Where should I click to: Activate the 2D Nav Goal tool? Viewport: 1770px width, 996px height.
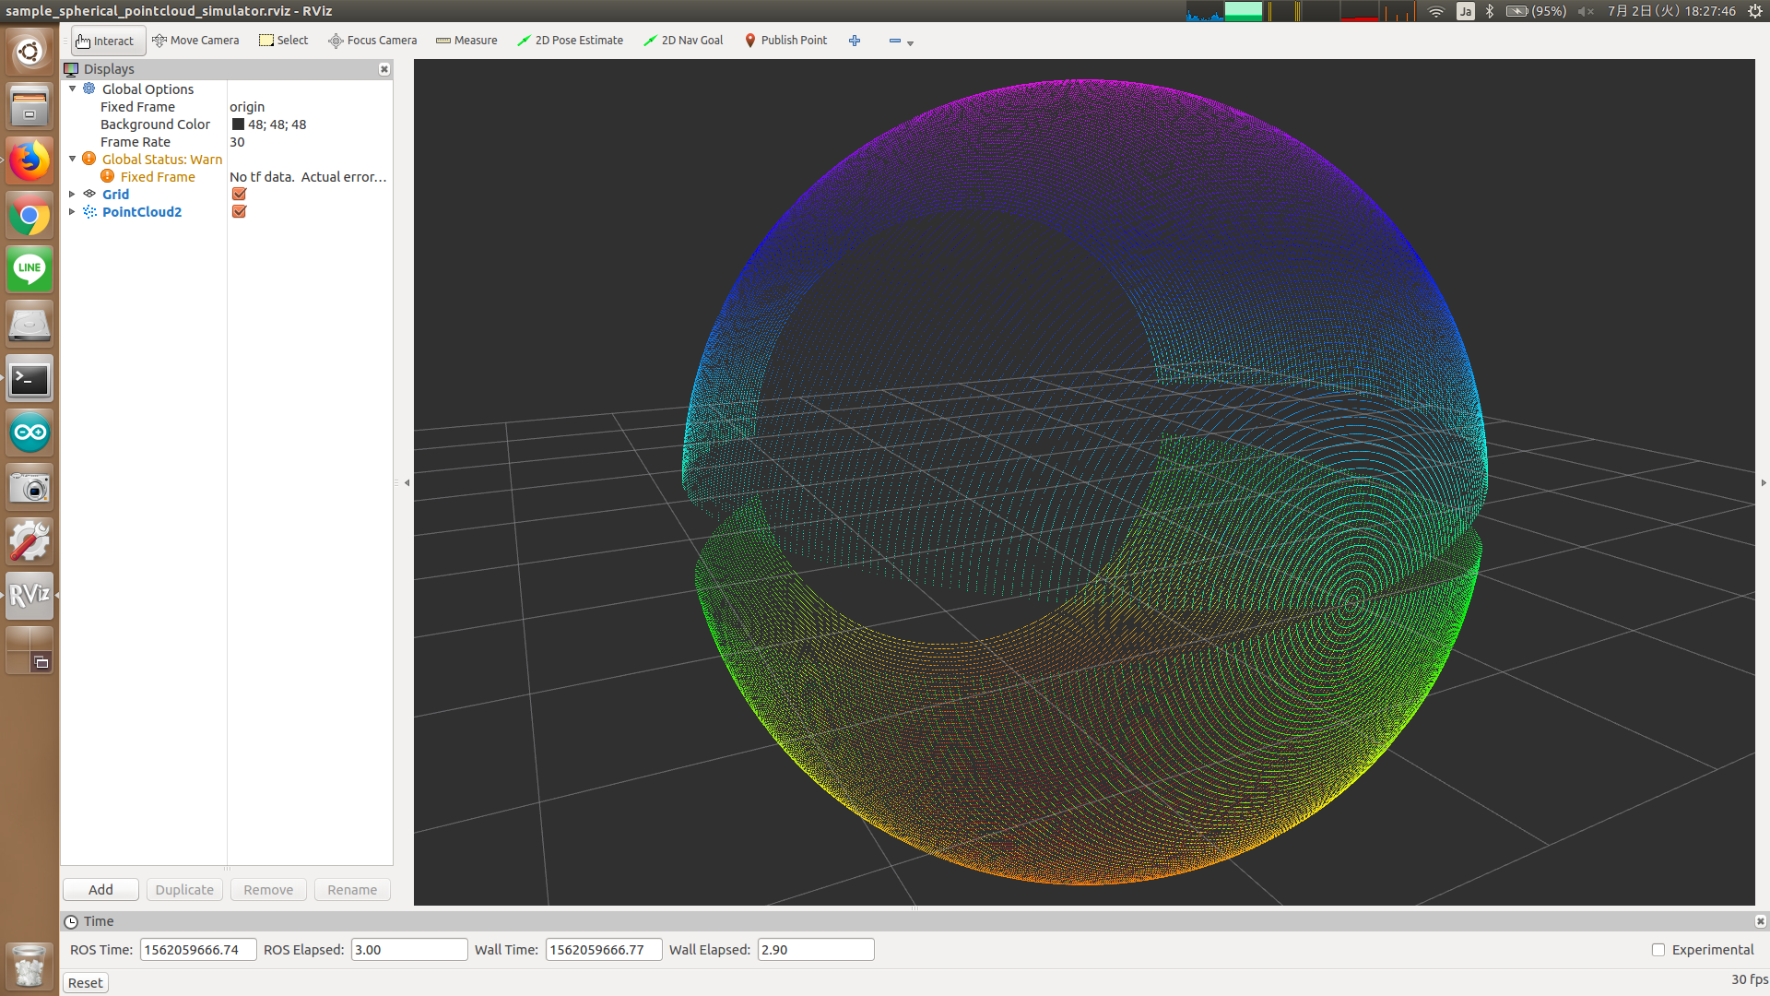(x=683, y=41)
